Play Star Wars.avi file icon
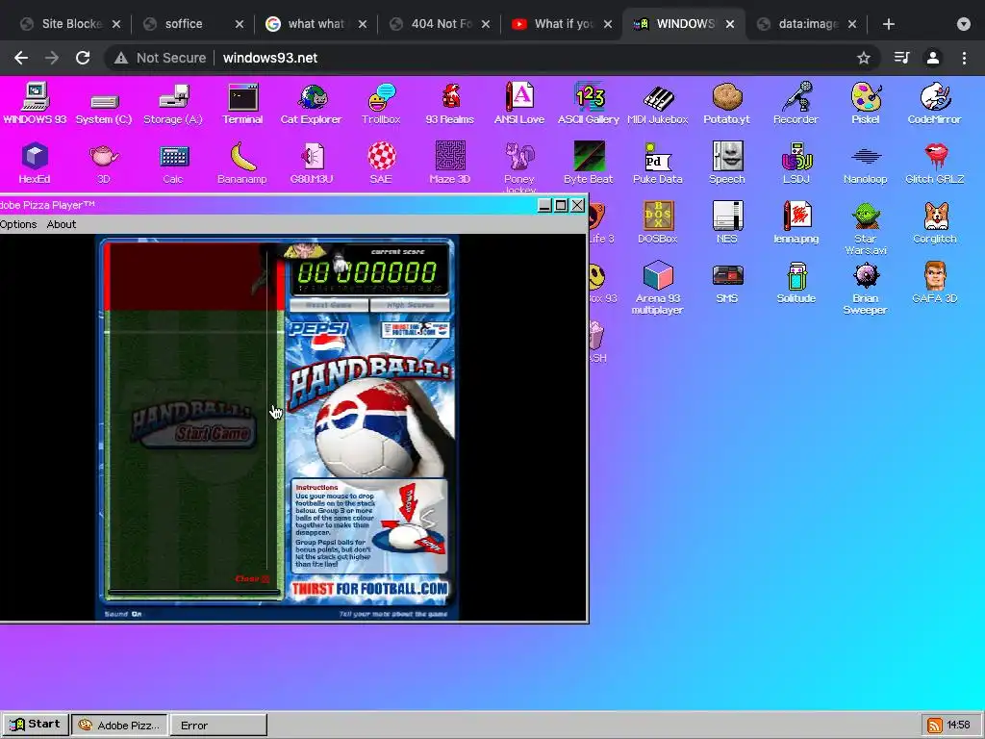 [x=866, y=227]
